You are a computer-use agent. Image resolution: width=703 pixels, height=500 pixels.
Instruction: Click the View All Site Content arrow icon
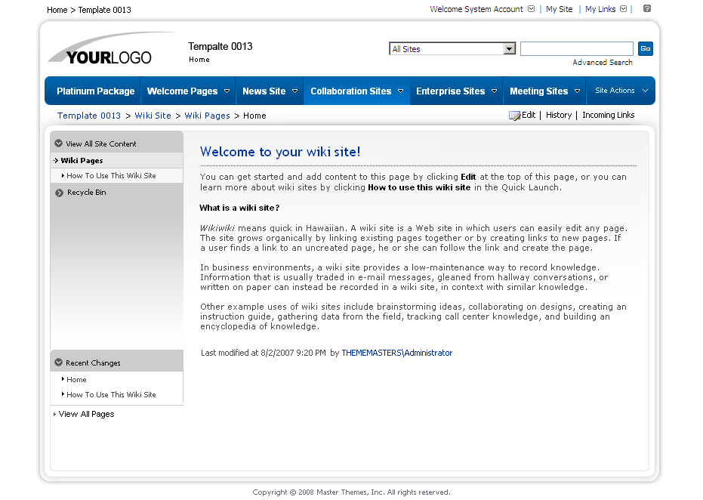[x=58, y=144]
